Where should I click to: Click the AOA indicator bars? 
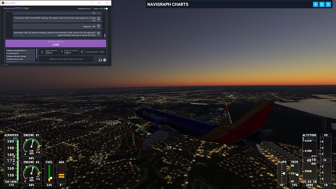pos(61,174)
